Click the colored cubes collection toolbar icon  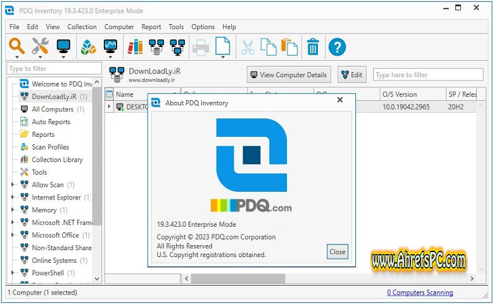coord(88,47)
